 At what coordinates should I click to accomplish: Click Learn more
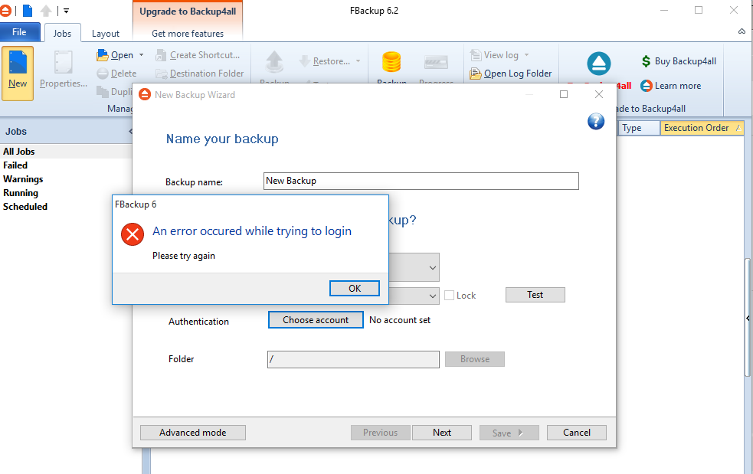[671, 86]
